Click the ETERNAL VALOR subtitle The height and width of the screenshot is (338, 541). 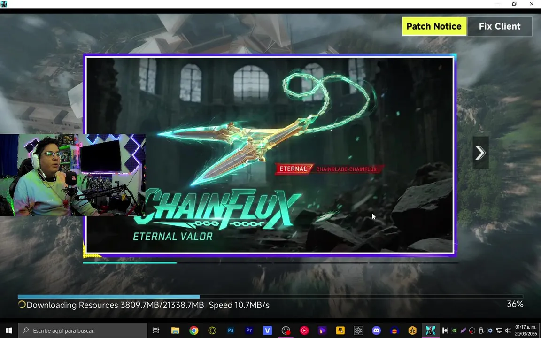[172, 236]
